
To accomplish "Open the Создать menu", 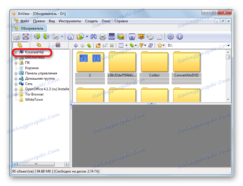I will tap(91, 21).
